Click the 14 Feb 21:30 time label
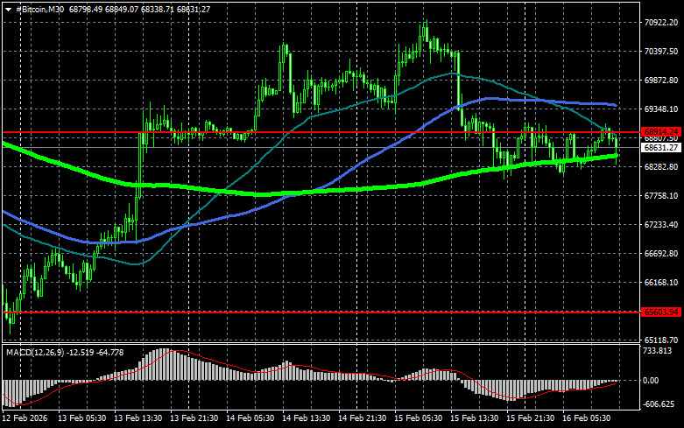This screenshot has height=428, width=684. tap(362, 418)
